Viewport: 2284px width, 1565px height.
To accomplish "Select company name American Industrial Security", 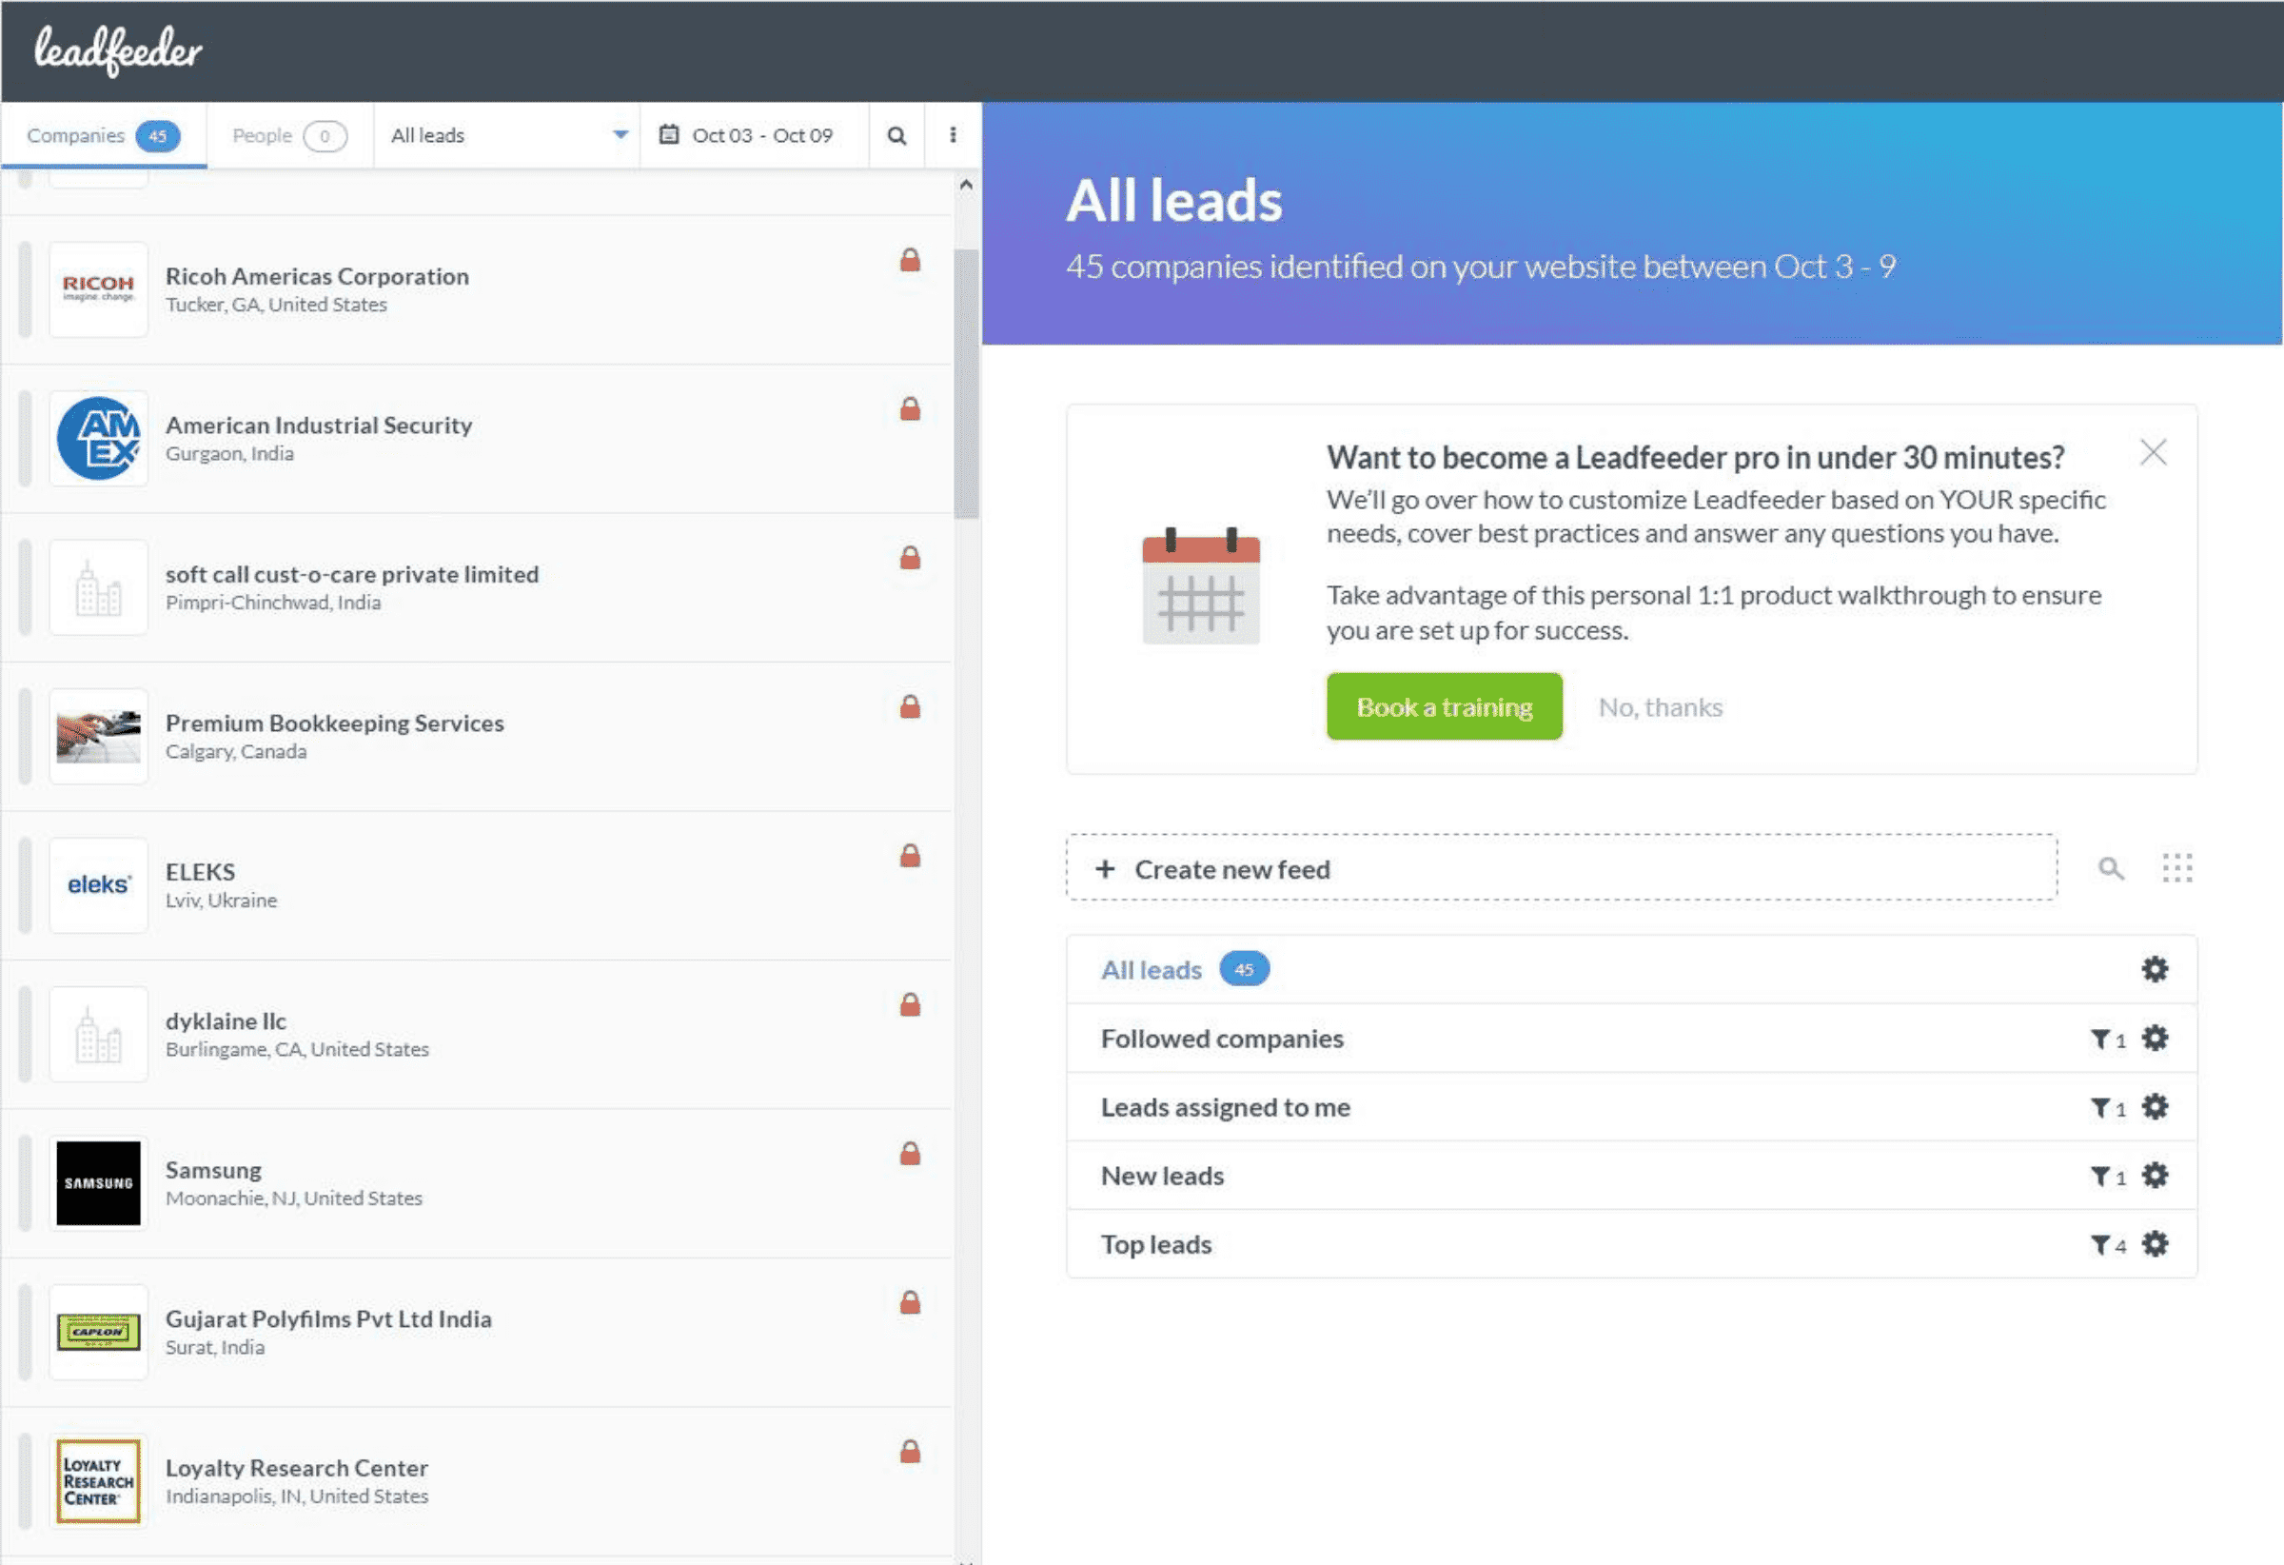I will pos(319,425).
